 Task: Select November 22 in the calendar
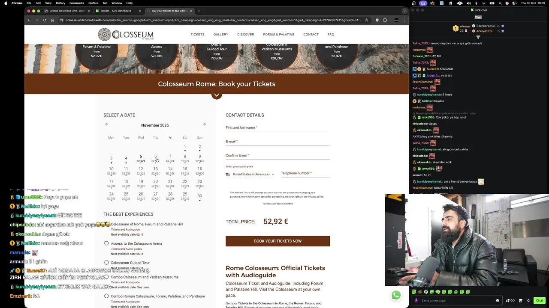coord(185,183)
